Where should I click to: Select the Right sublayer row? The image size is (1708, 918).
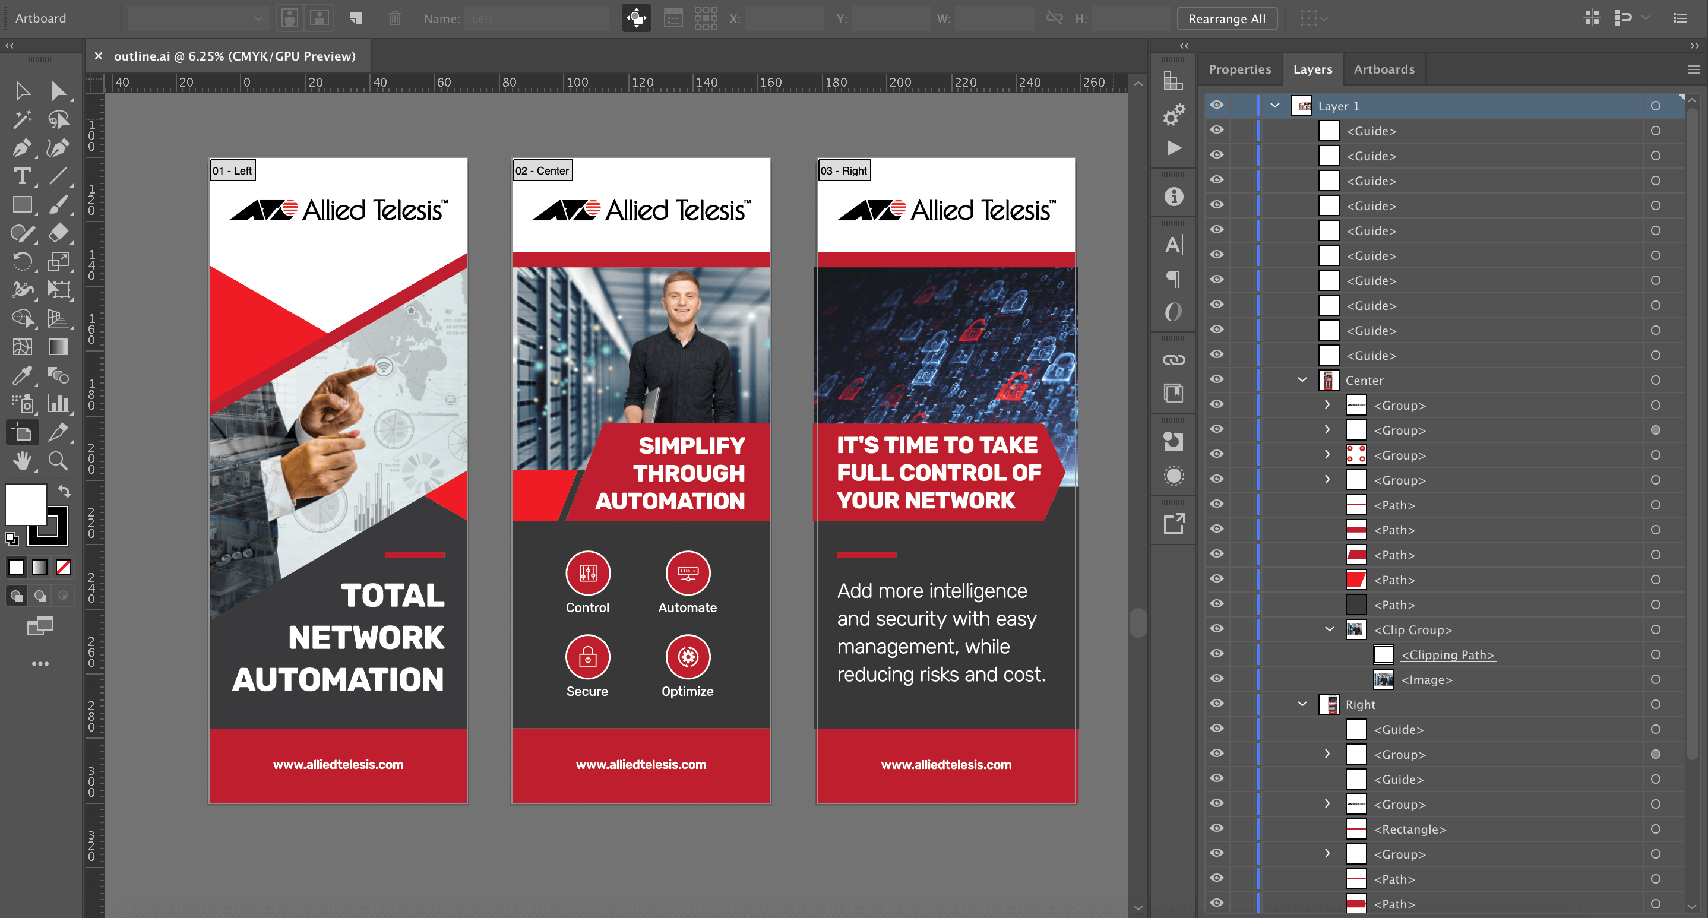(x=1459, y=705)
